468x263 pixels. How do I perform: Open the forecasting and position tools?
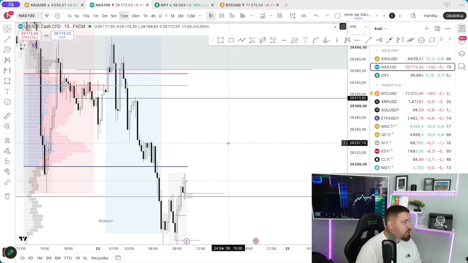tap(7, 70)
